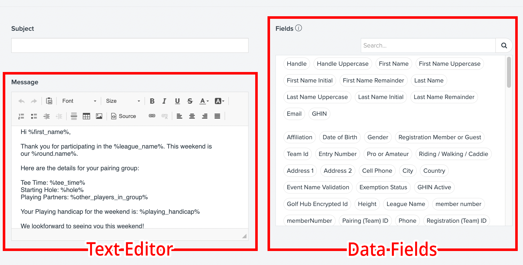The height and width of the screenshot is (265, 523).
Task: Insert a hyperlink
Action: coord(152,116)
